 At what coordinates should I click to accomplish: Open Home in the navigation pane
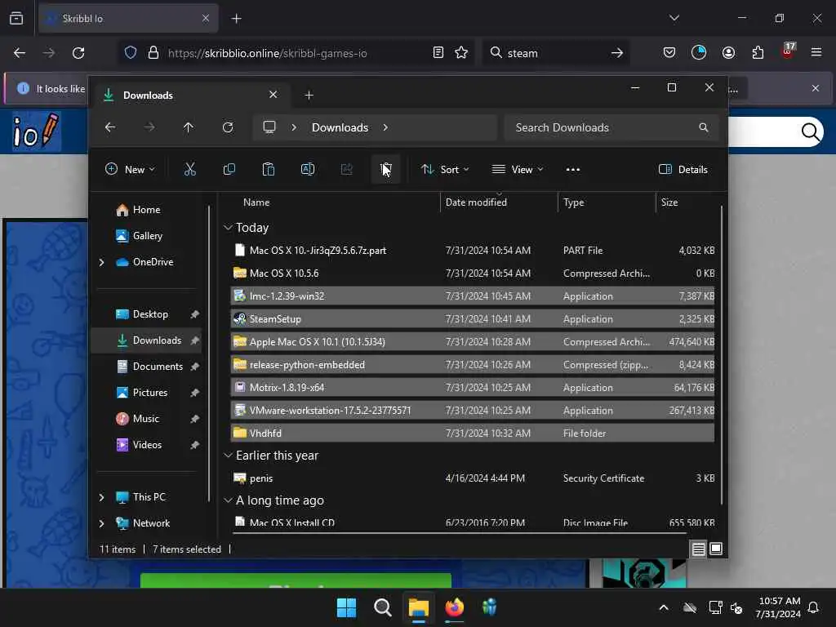point(137,210)
